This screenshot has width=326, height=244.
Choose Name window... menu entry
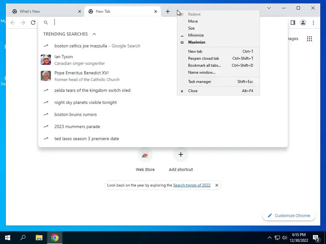pos(218,72)
